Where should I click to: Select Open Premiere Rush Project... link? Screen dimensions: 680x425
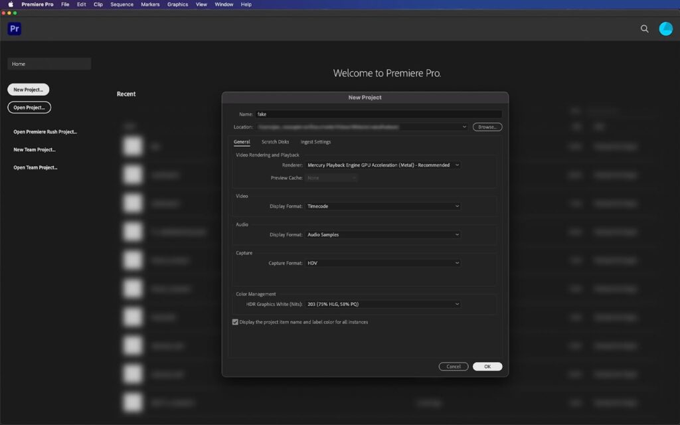pos(45,132)
